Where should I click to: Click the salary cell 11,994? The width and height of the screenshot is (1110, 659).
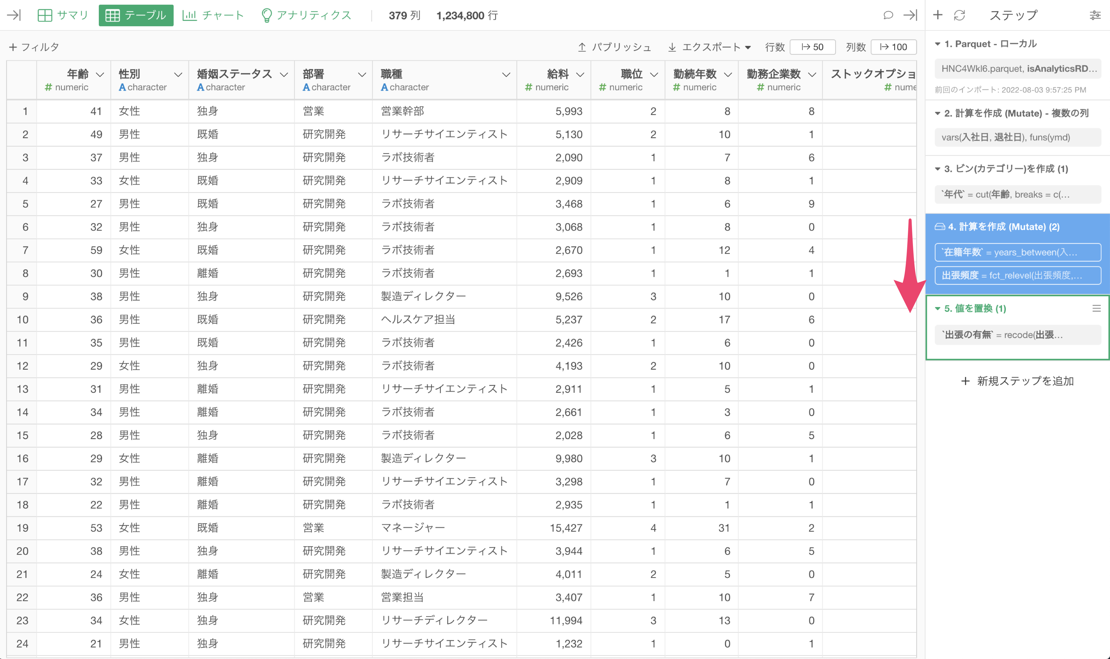point(554,620)
